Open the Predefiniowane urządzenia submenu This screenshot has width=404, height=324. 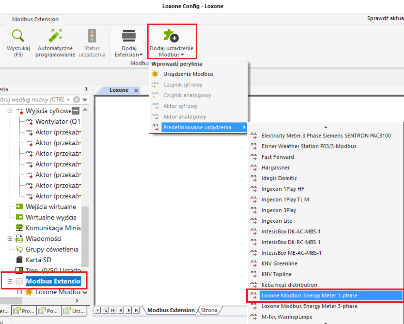click(x=197, y=127)
